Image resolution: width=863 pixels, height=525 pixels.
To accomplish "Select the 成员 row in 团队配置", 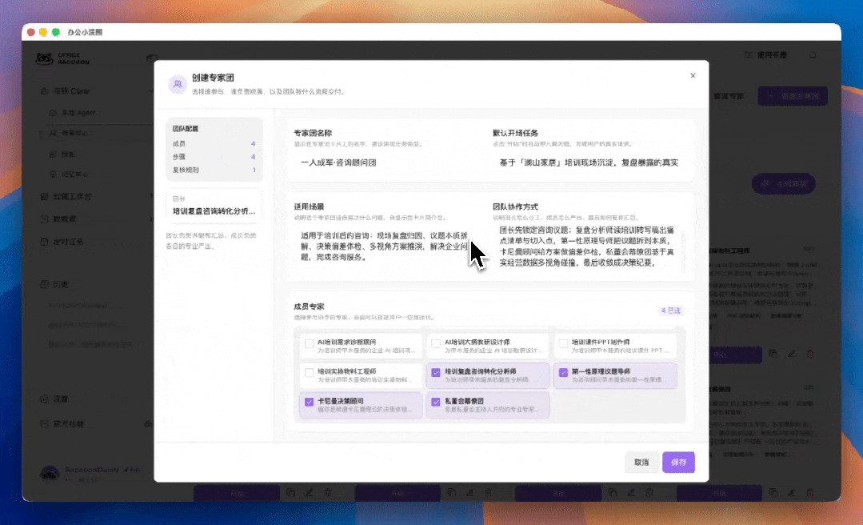I will (x=214, y=143).
